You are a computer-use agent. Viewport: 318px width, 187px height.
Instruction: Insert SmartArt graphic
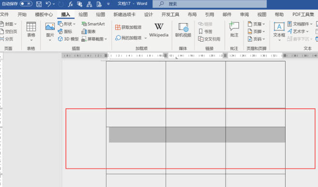coord(93,24)
